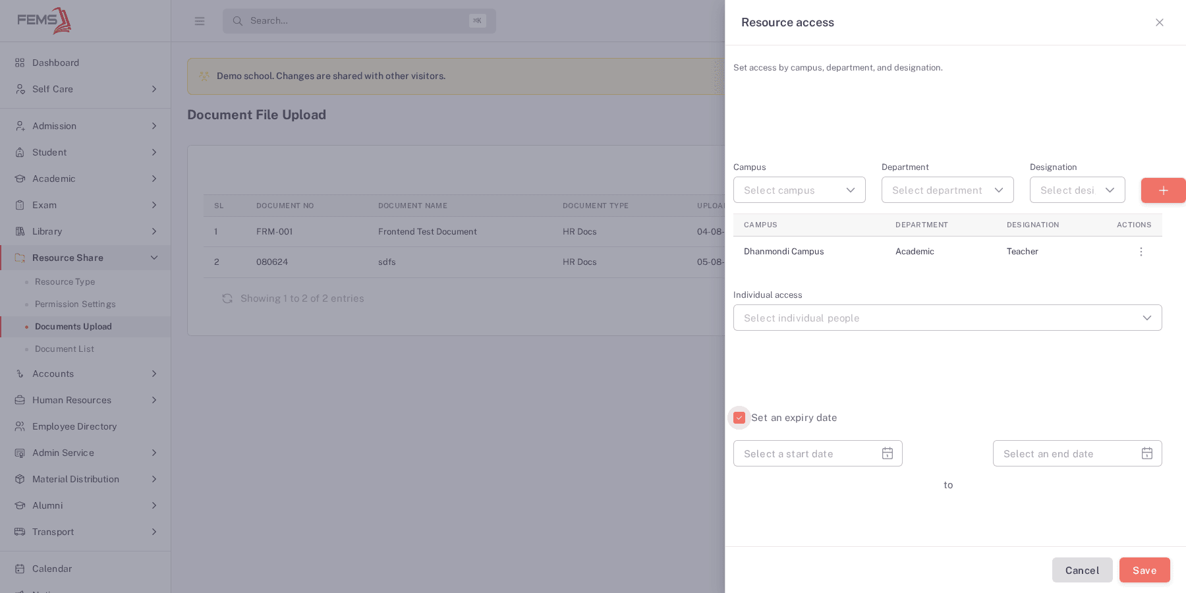The height and width of the screenshot is (593, 1186).
Task: Open calendar icon for end date
Action: tap(1147, 453)
